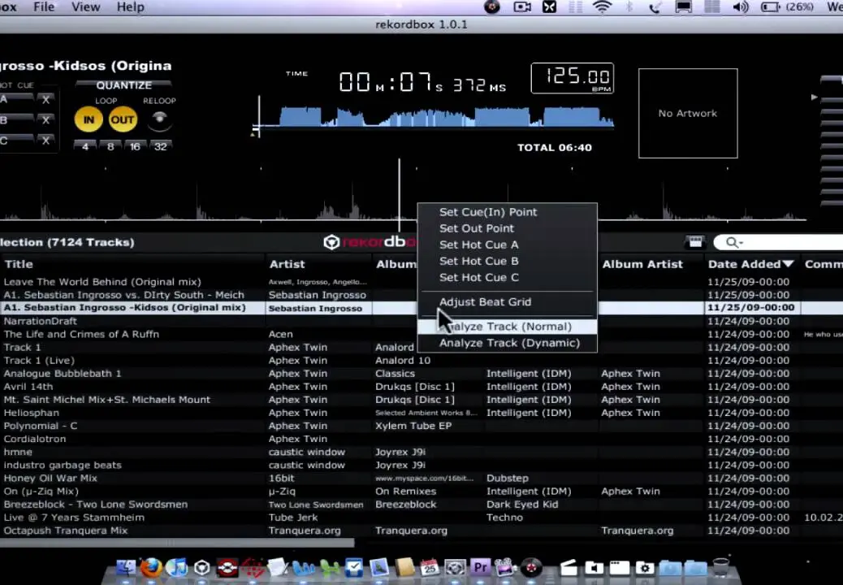This screenshot has height=585, width=843.
Task: Select track Analogue Bubblebath 1
Action: 63,373
